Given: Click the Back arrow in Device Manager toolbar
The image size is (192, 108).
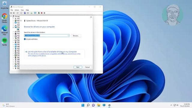Looking at the screenshot, I should pos(11,13).
